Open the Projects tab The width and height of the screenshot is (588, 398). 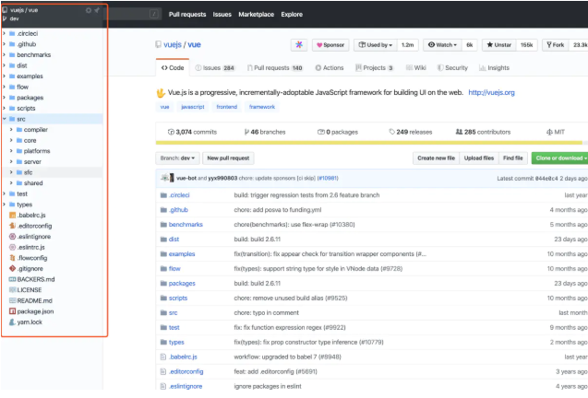374,68
